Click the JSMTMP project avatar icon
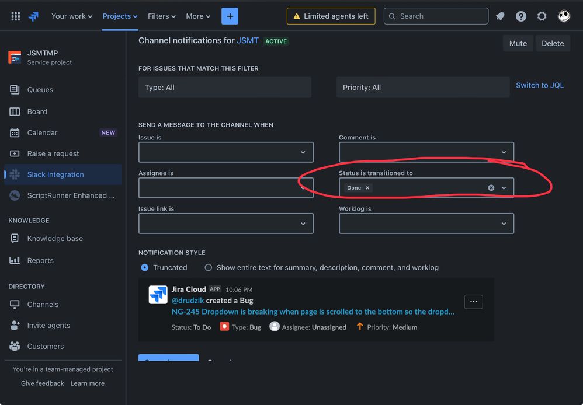Viewport: 583px width, 405px height. [x=15, y=57]
